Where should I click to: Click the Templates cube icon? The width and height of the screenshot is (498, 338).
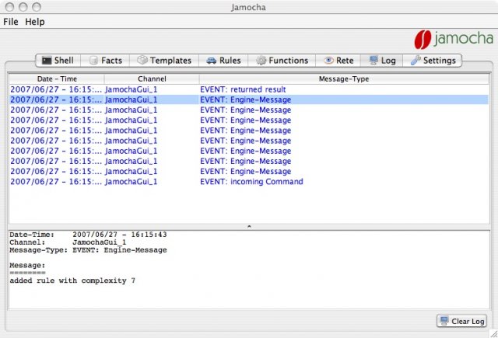(x=142, y=61)
